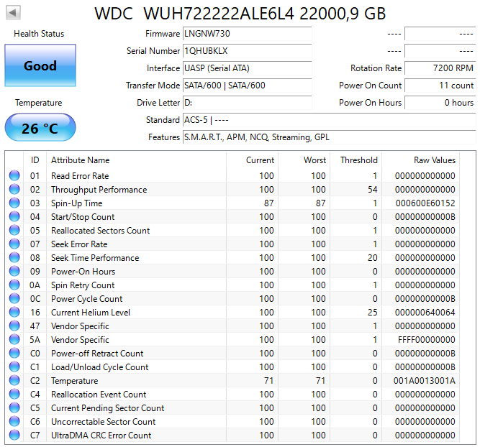The width and height of the screenshot is (480, 447).
Task: Sort by the Attribute Name column header
Action: click(137, 160)
